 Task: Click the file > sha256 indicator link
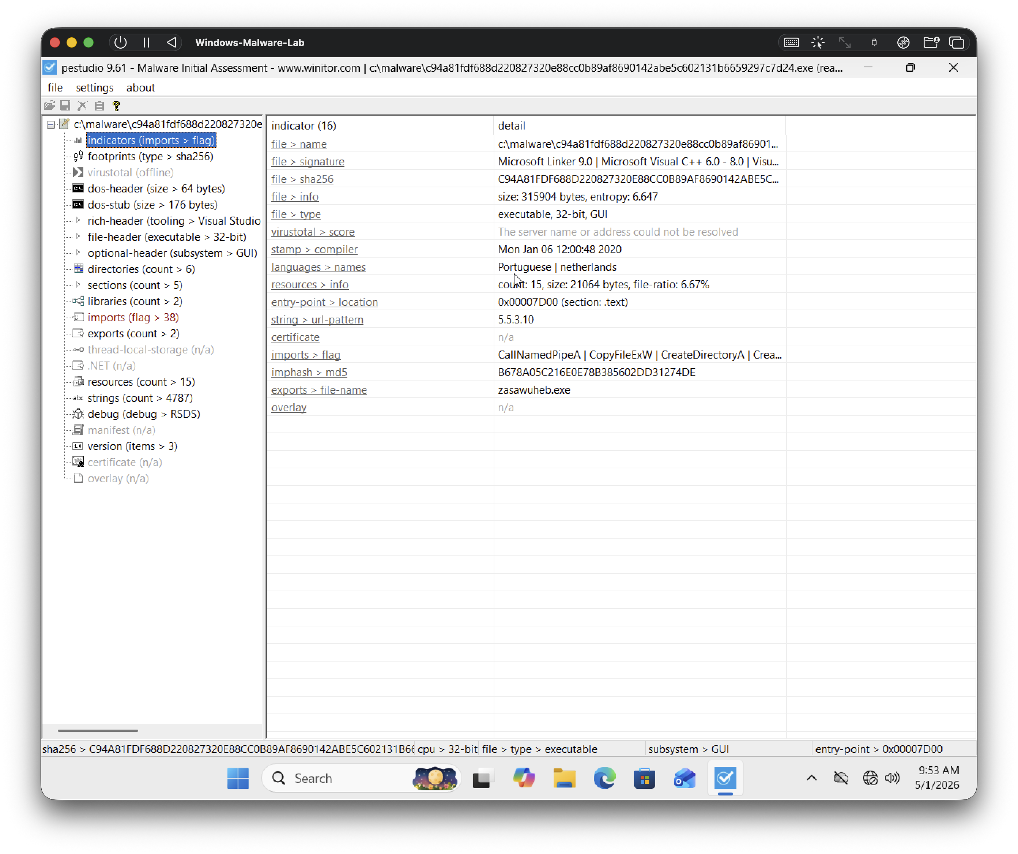(302, 179)
